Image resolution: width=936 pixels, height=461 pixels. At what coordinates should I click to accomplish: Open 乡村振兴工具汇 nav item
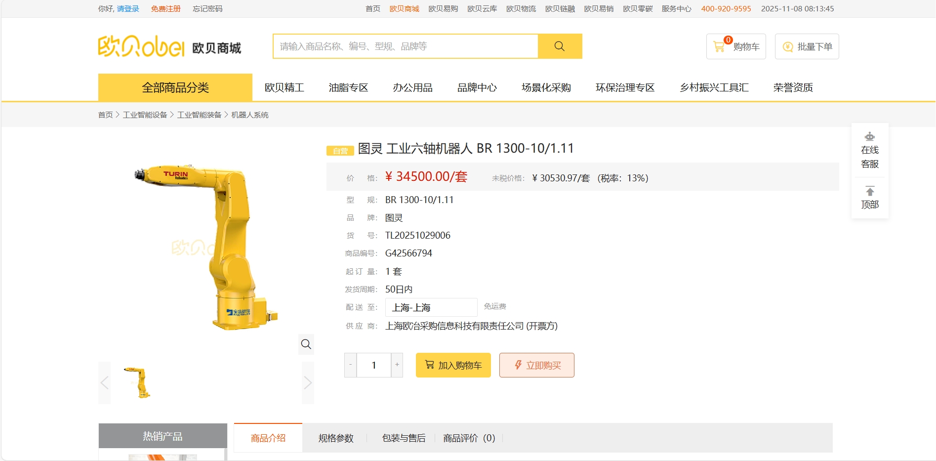714,87
